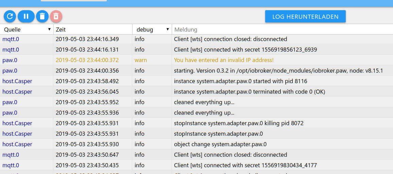Viewport: 393px width, 174px height.
Task: Delete log on disk with red trash icon
Action: [56, 17]
